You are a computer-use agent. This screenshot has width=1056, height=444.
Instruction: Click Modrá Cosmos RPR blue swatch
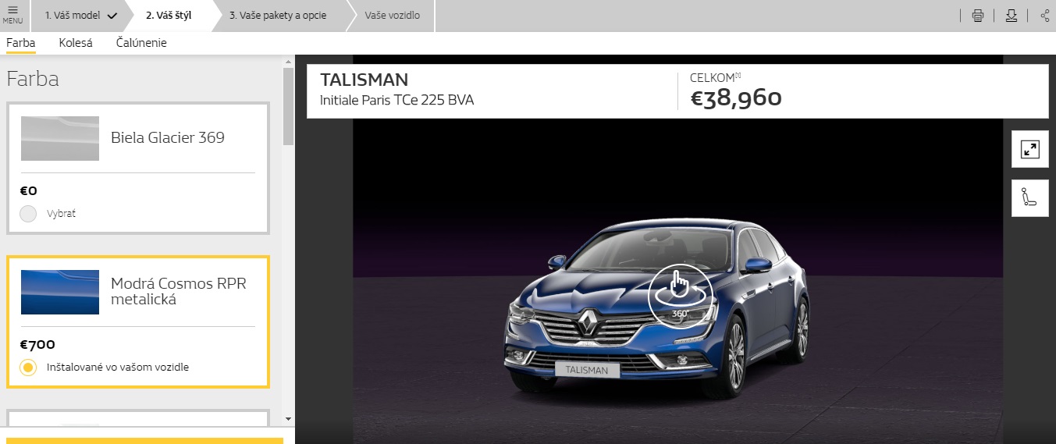tap(60, 292)
